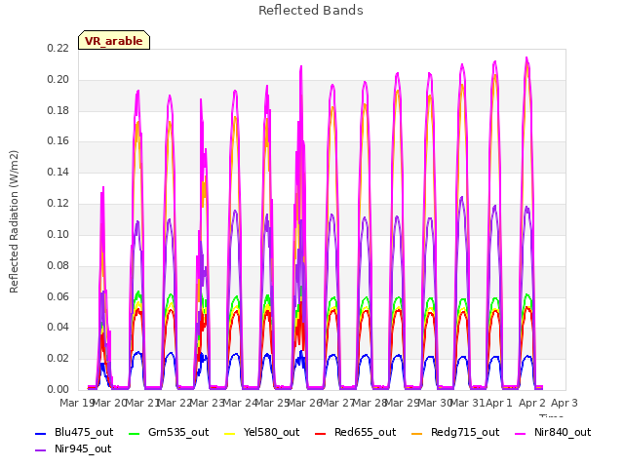
Task: Click the Mar 24 x-axis date label
Action: coord(240,403)
